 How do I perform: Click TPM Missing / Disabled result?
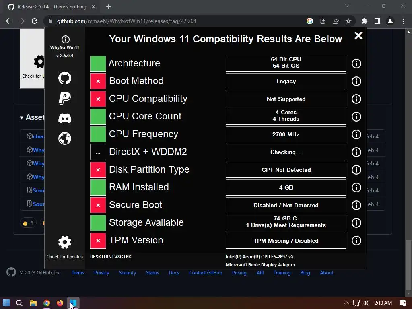pos(286,241)
